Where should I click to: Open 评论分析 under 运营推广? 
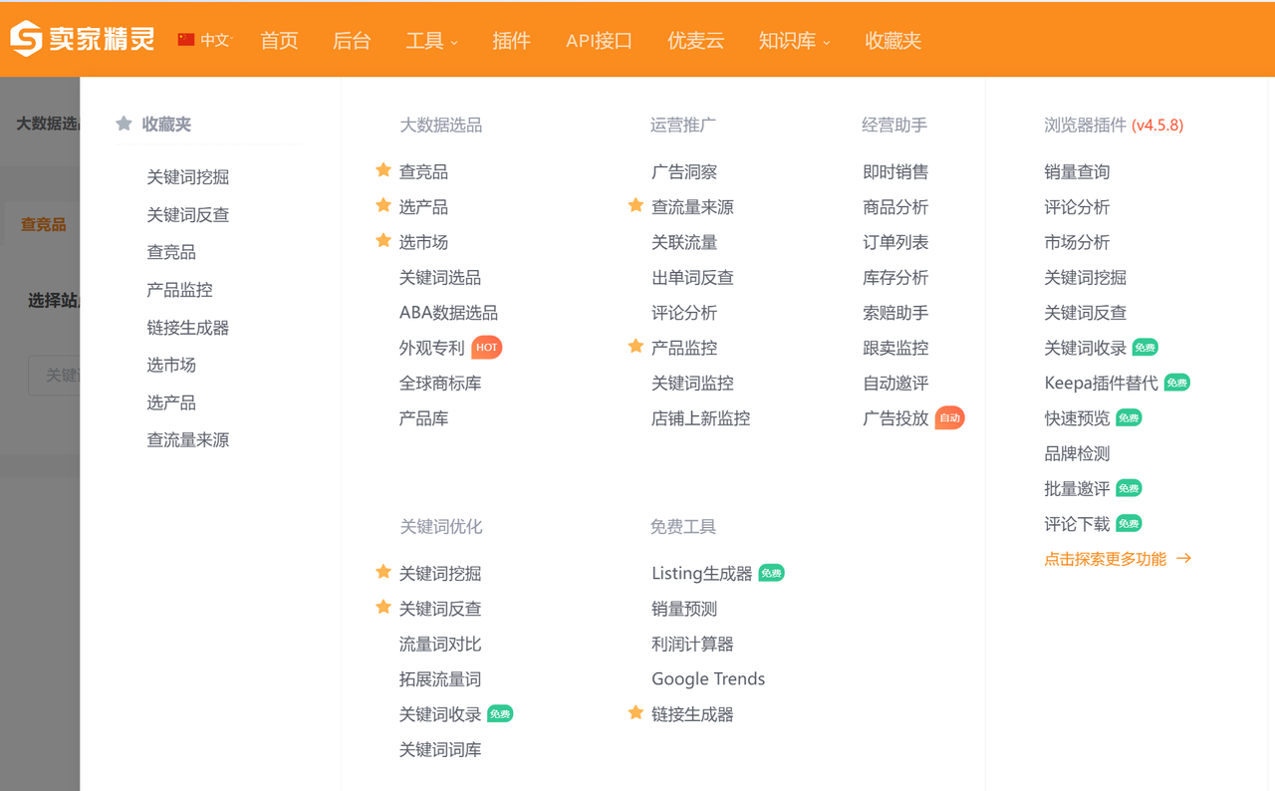click(684, 313)
